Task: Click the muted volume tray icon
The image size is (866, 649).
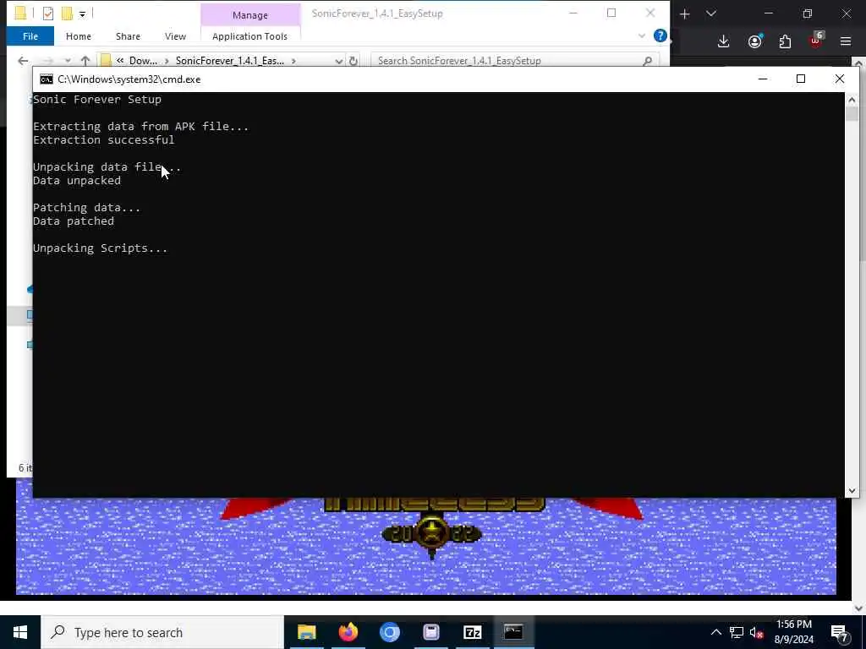Action: (757, 633)
